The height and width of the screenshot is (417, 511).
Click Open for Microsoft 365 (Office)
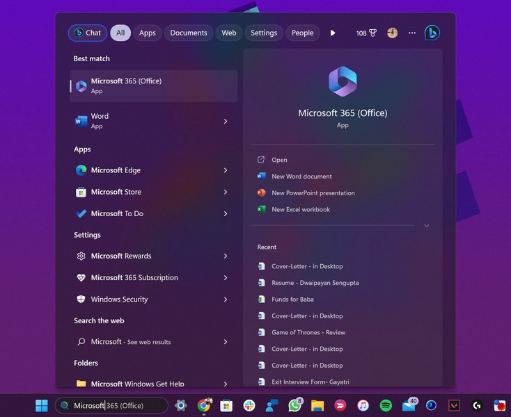(279, 160)
